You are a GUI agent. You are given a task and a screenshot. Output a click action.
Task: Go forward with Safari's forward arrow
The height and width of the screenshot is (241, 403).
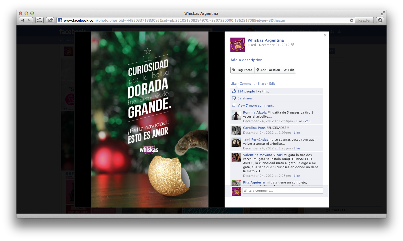pyautogui.click(x=29, y=20)
